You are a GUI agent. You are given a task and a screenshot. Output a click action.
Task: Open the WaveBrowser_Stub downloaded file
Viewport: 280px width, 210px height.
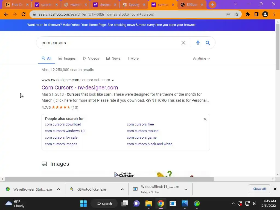coord(29,189)
